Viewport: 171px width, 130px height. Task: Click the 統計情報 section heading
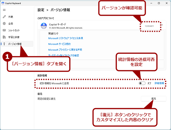tap(42, 75)
